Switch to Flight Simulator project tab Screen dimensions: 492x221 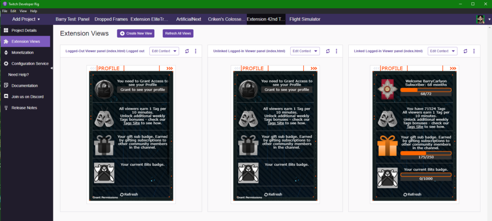[305, 19]
